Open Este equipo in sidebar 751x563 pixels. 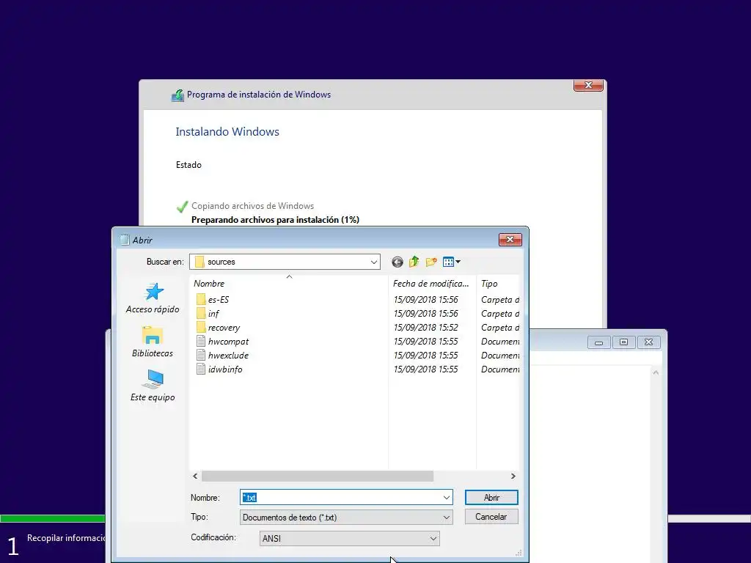[x=153, y=386]
